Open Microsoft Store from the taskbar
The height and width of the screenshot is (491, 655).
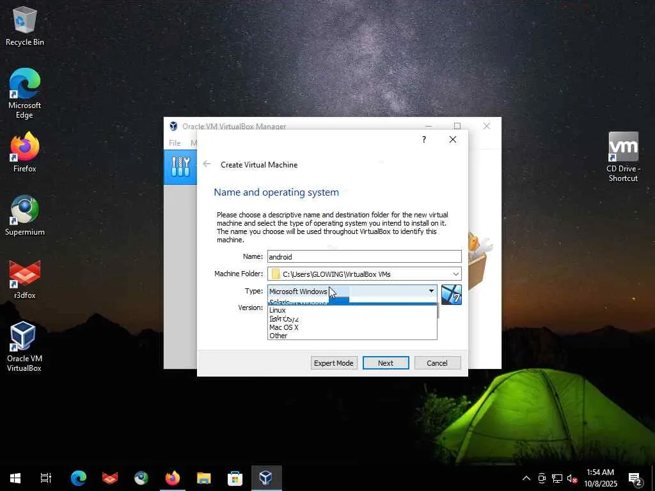(235, 478)
